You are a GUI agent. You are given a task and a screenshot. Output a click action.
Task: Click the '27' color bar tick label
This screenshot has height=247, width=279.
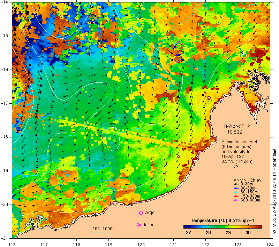188,233
